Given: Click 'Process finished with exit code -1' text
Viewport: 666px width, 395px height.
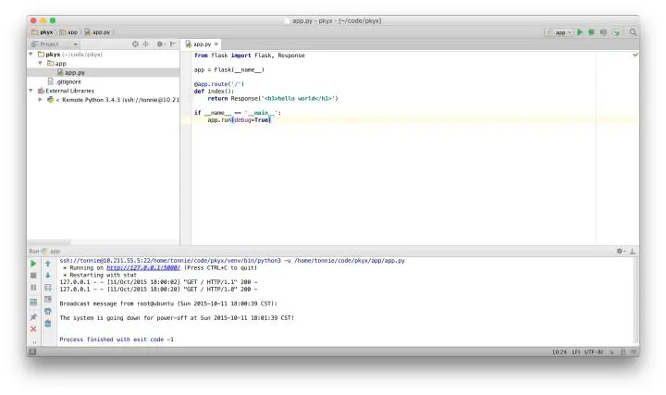Looking at the screenshot, I should [117, 339].
